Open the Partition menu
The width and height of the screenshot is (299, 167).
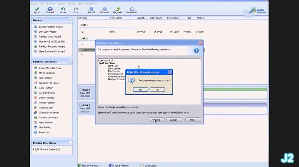point(51,3)
